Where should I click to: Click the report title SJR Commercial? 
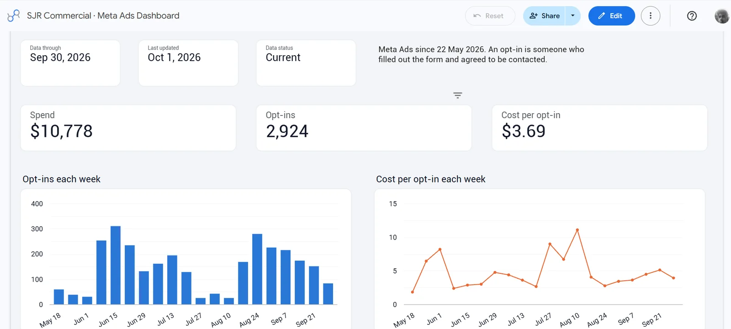(103, 16)
